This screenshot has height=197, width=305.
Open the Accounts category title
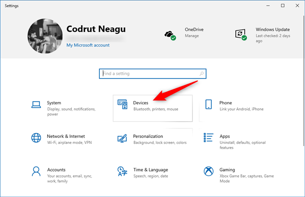[56, 170]
